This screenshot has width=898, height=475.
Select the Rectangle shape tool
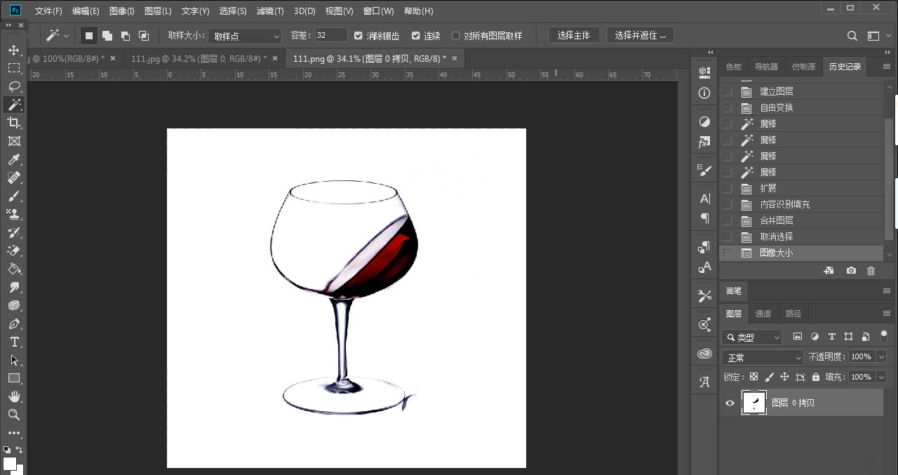tap(13, 378)
